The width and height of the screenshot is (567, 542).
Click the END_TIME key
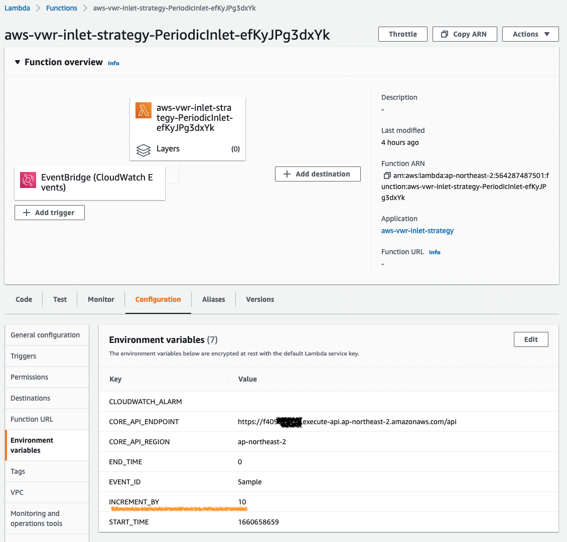pos(125,462)
